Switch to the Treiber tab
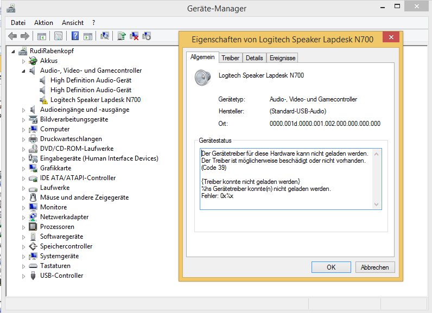Viewport: 432px width, 313px height. tap(230, 58)
